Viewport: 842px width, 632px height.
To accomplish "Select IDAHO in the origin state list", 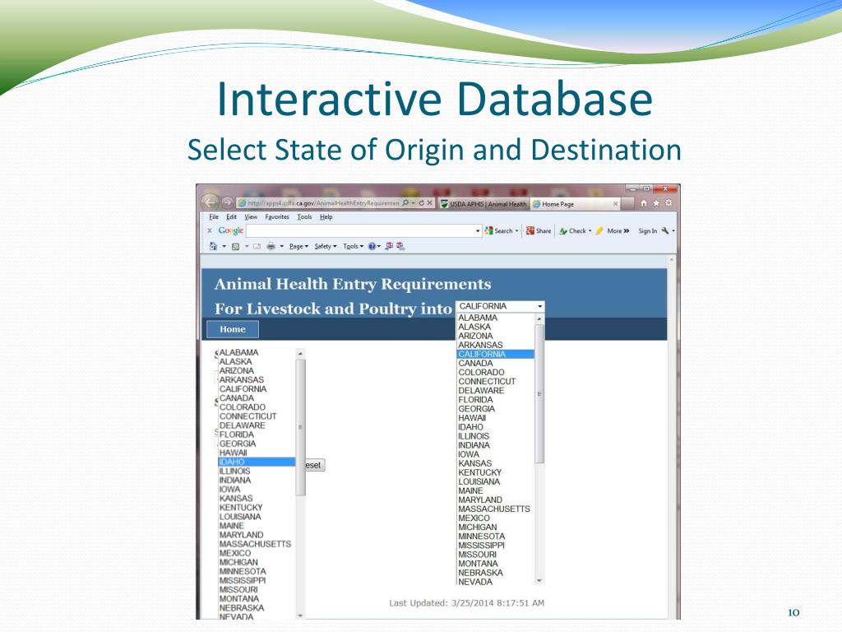I will (x=257, y=462).
